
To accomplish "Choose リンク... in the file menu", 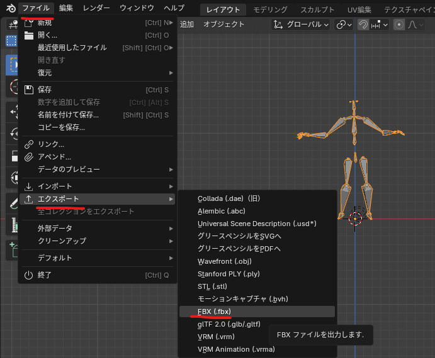I will coord(98,144).
